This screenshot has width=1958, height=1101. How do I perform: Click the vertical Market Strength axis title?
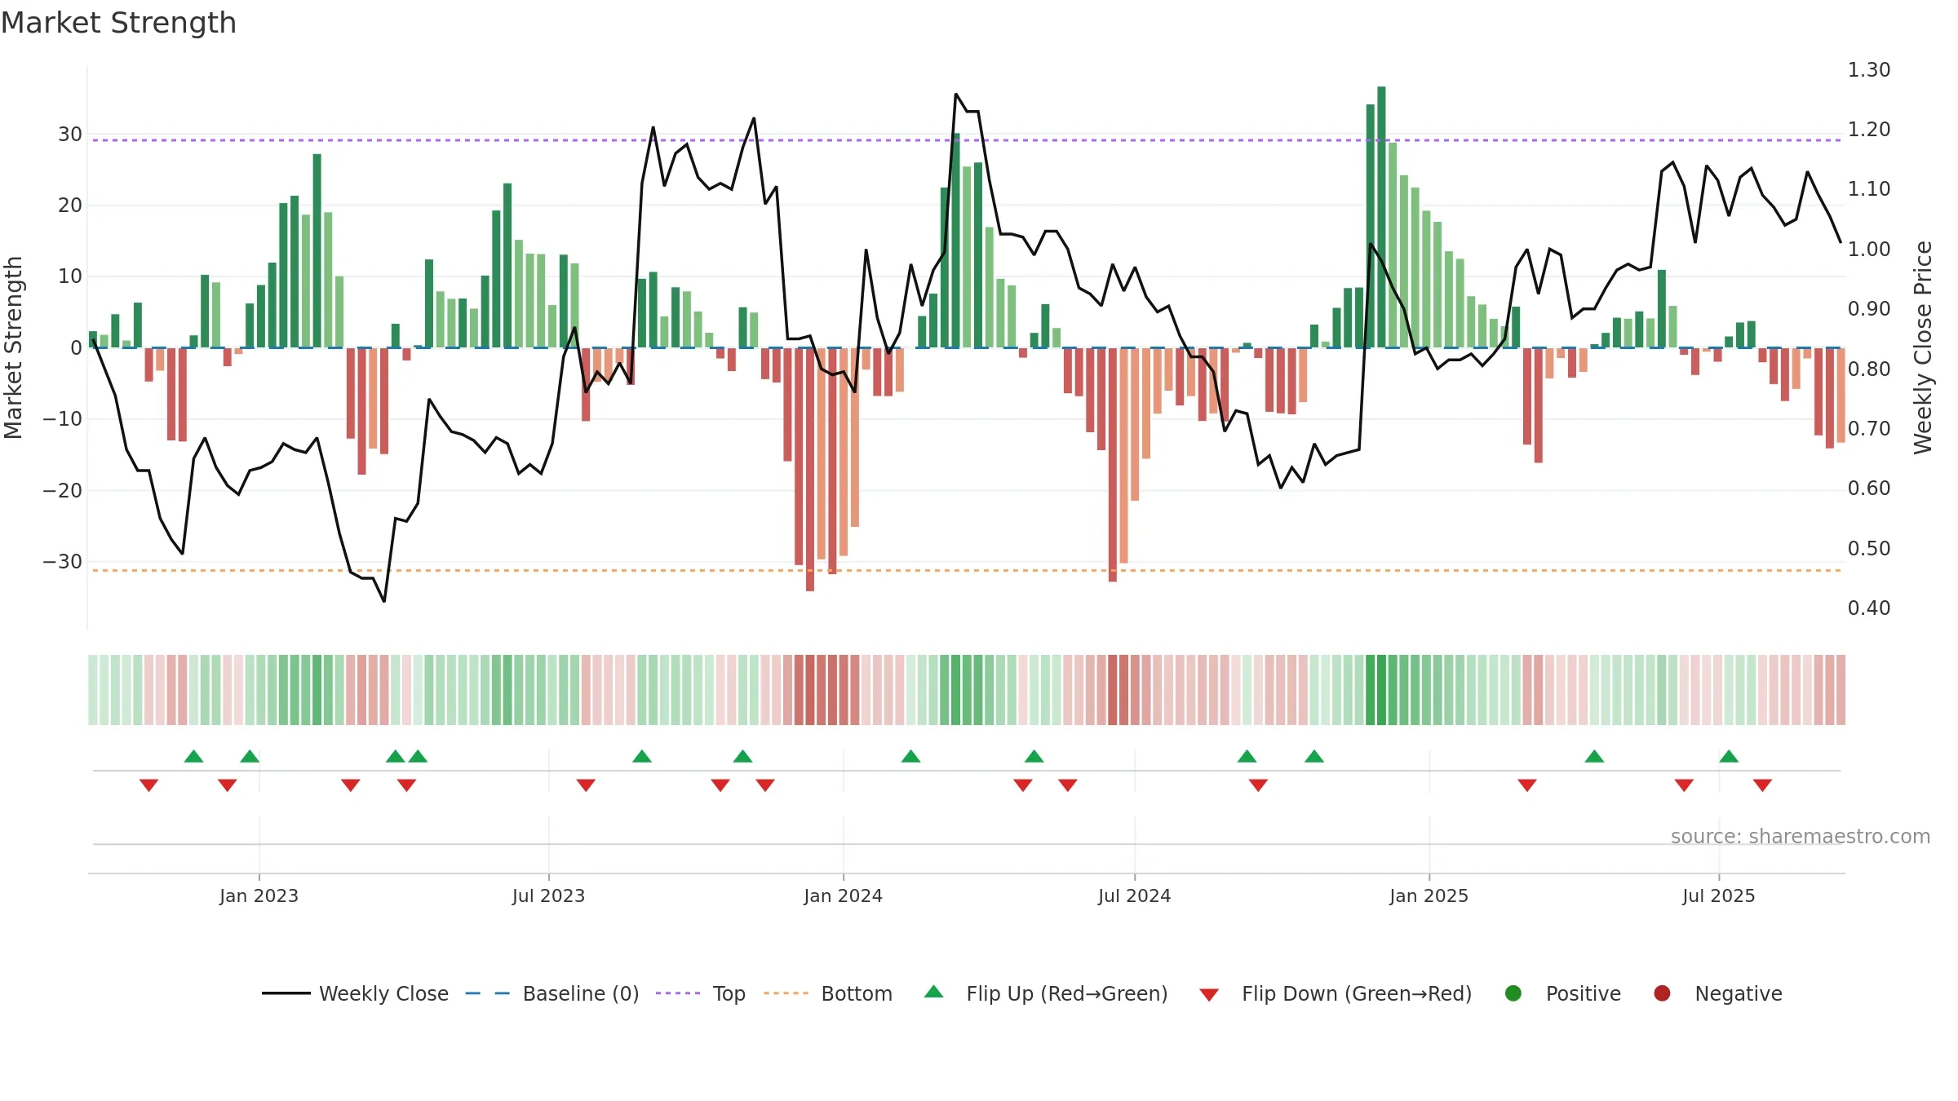coord(13,347)
